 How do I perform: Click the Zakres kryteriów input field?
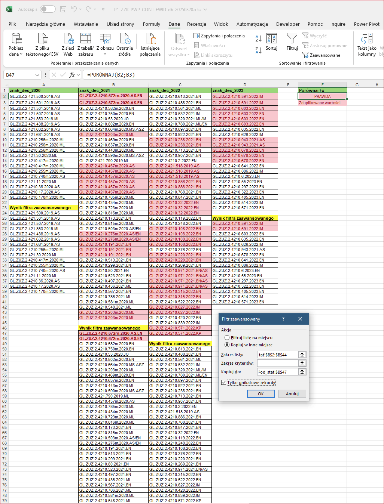(x=278, y=363)
